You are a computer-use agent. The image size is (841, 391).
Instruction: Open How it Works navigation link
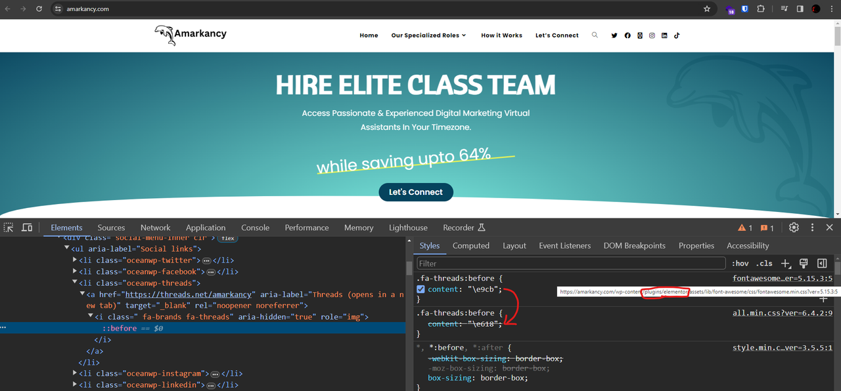501,35
